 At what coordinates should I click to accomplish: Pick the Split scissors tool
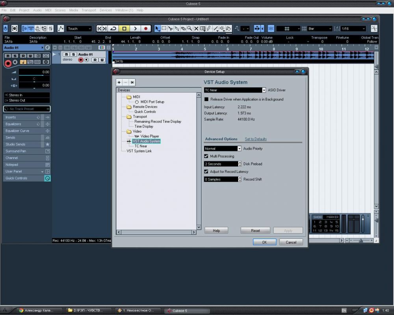click(x=170, y=29)
